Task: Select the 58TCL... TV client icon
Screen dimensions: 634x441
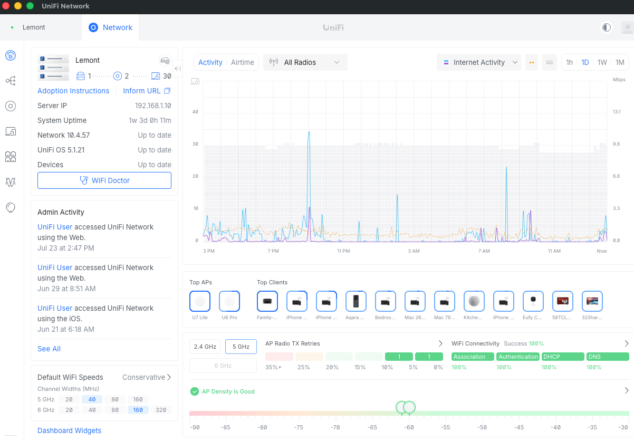Action: click(x=563, y=301)
